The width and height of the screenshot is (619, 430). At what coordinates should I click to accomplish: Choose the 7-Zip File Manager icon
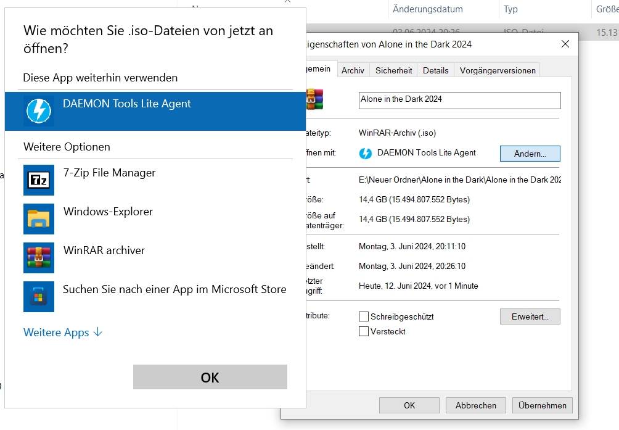39,180
